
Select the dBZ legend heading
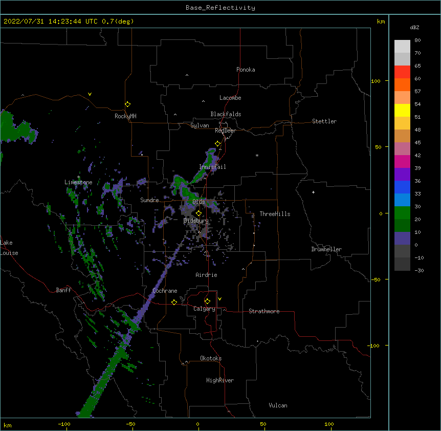coord(414,27)
